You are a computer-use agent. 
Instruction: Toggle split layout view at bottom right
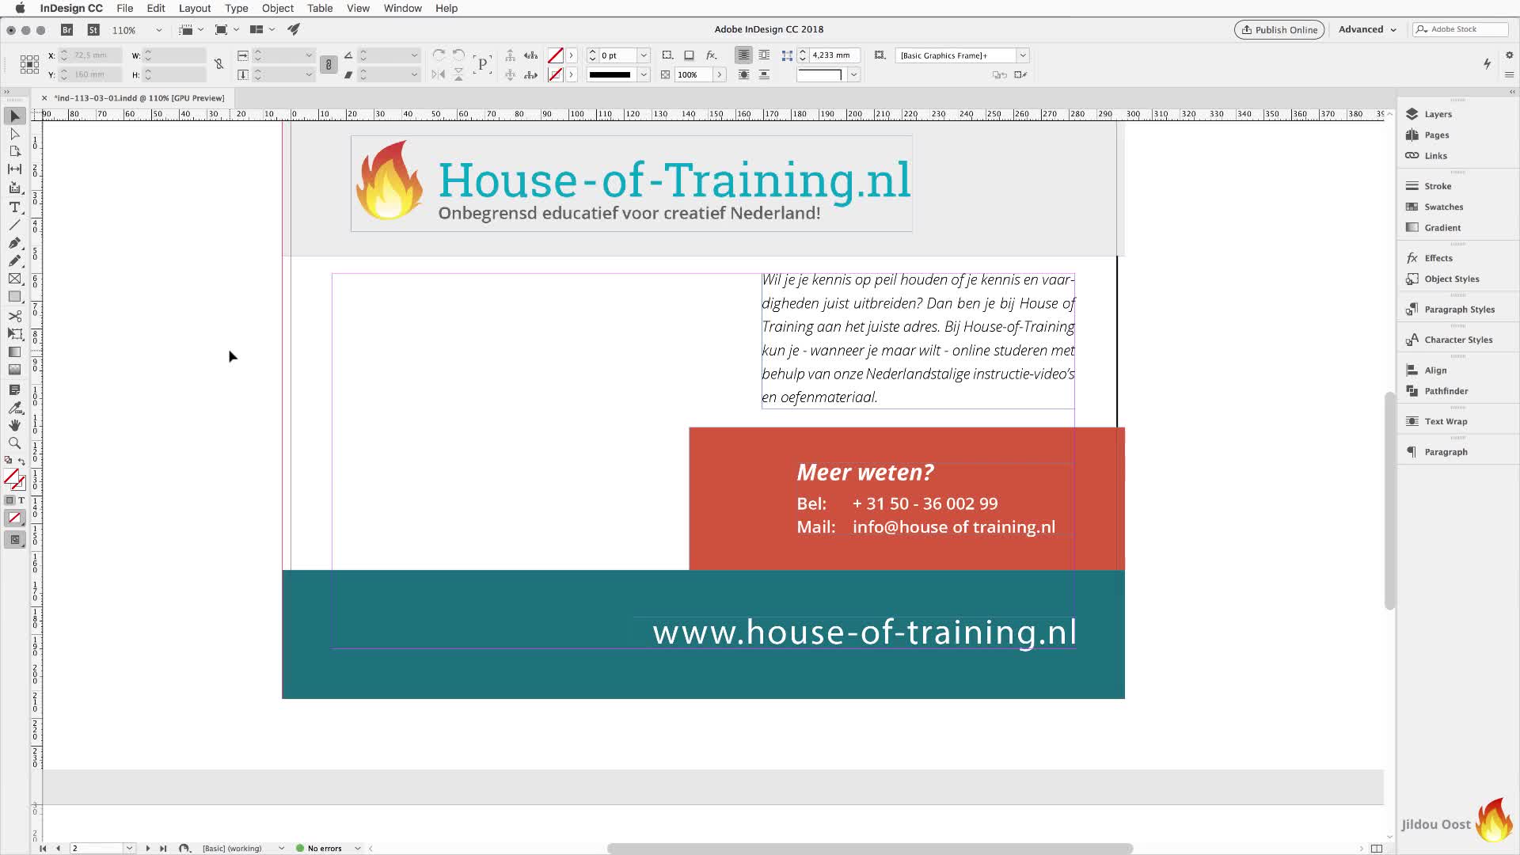coord(1377,849)
